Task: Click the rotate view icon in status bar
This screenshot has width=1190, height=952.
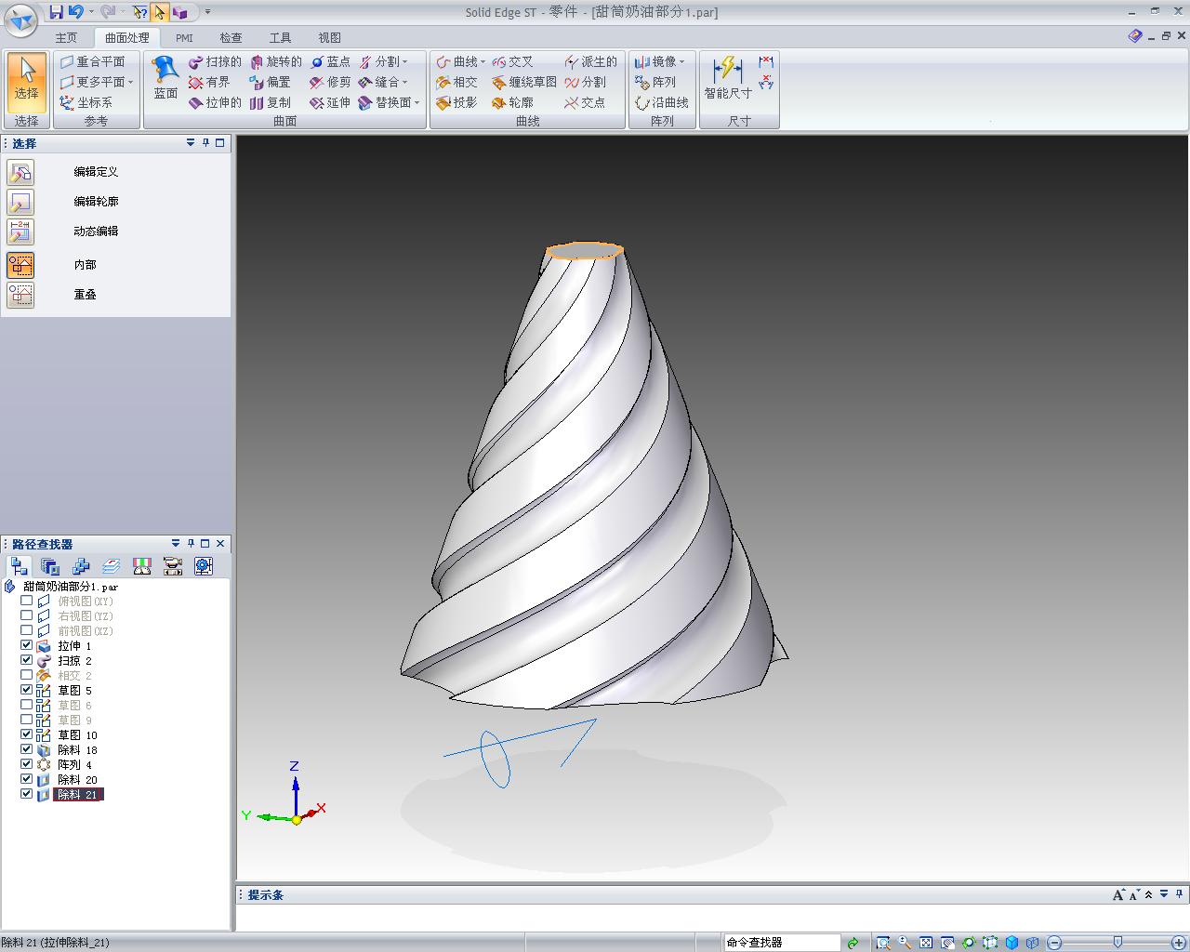Action: pos(969,943)
